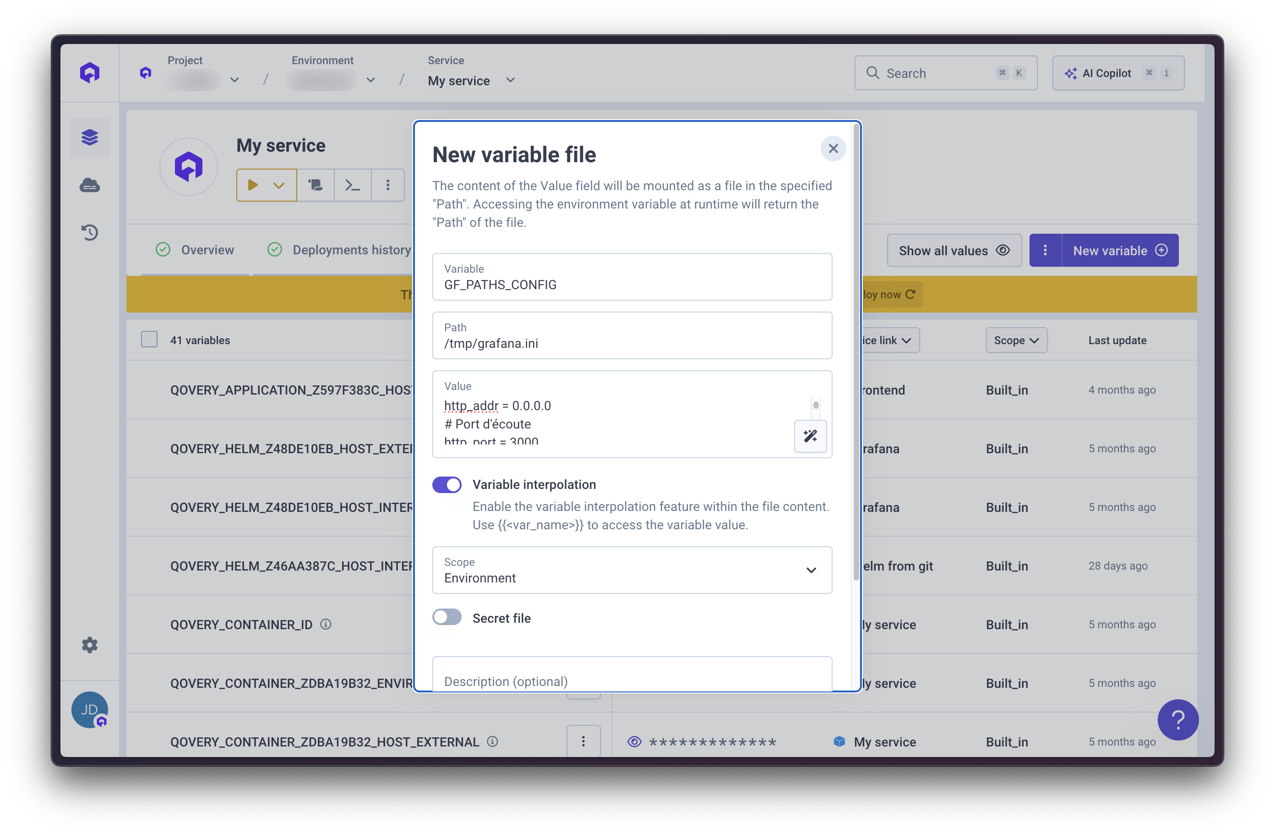
Task: Click the magic wand icon in Value field
Action: 810,436
